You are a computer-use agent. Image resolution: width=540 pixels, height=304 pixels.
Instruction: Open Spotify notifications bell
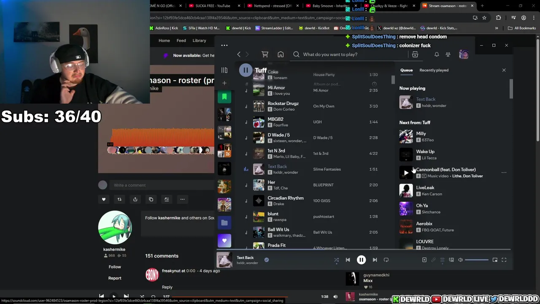coord(437,54)
